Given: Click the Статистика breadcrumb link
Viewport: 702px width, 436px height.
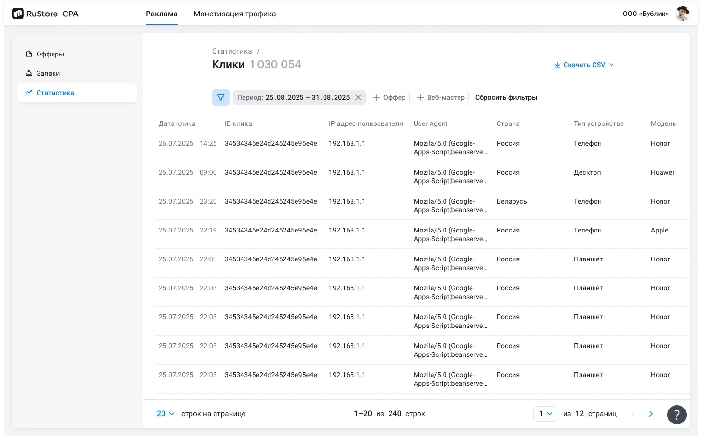Looking at the screenshot, I should click(x=232, y=51).
